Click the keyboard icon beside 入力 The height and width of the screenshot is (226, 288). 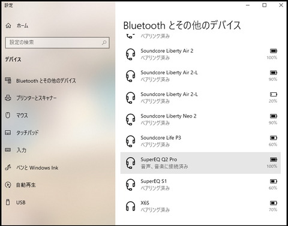[x=8, y=150]
